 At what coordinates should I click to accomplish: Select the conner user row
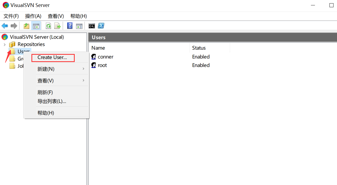coord(106,57)
